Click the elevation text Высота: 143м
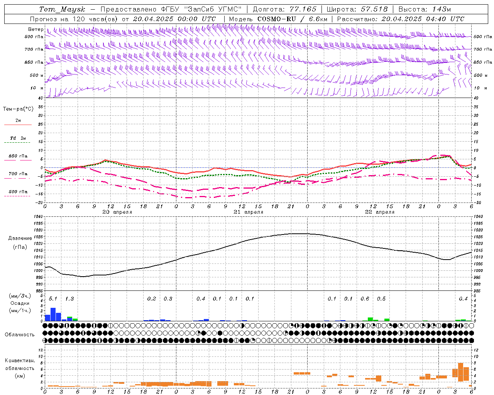Viewport: 494px width, 395px height. point(425,9)
